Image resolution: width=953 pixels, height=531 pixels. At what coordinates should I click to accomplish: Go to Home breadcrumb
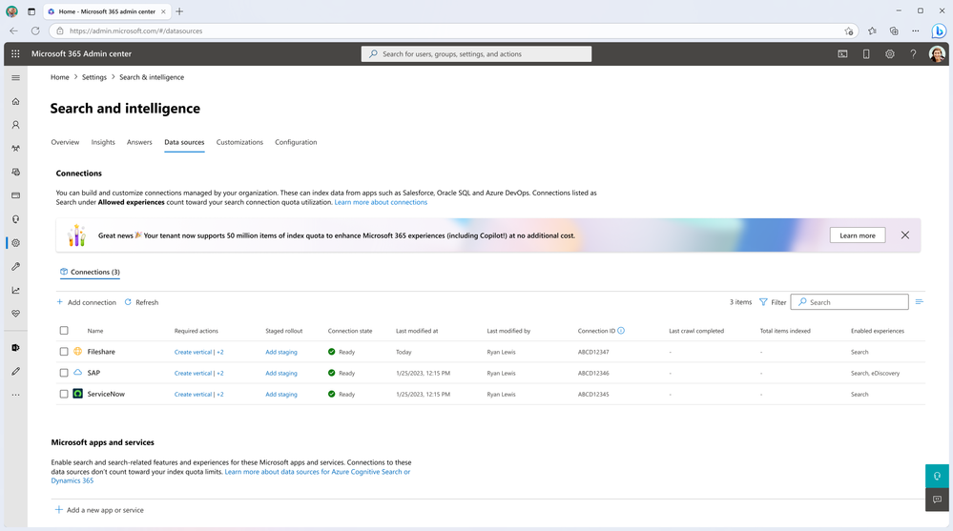click(59, 77)
